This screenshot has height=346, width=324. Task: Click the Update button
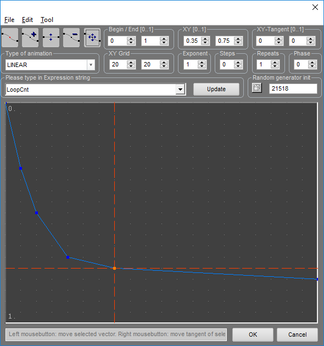[216, 89]
